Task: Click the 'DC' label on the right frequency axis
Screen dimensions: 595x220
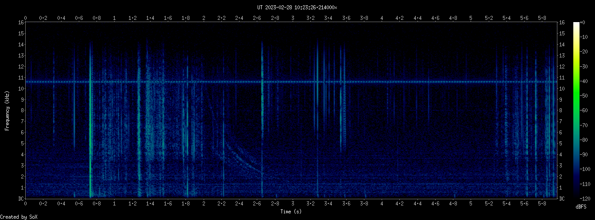Action: [562, 198]
